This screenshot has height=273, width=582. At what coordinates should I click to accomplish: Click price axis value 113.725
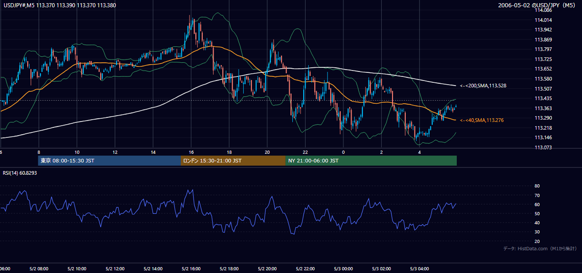pyautogui.click(x=543, y=59)
